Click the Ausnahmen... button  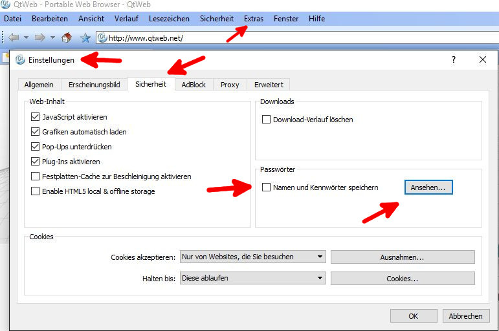coord(402,257)
